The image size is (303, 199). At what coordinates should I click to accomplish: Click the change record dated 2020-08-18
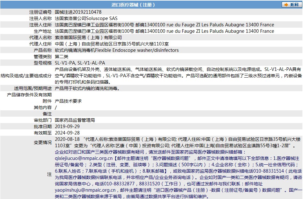178,142
